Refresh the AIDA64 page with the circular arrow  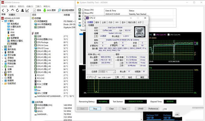[17, 10]
